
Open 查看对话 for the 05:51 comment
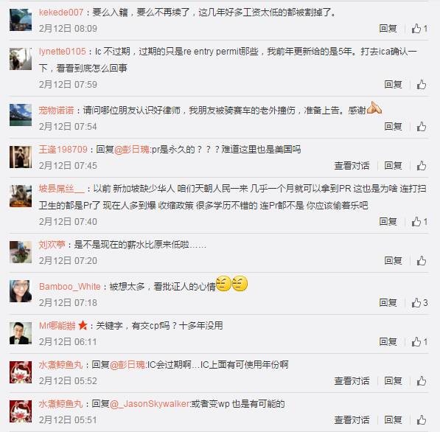[352, 420]
